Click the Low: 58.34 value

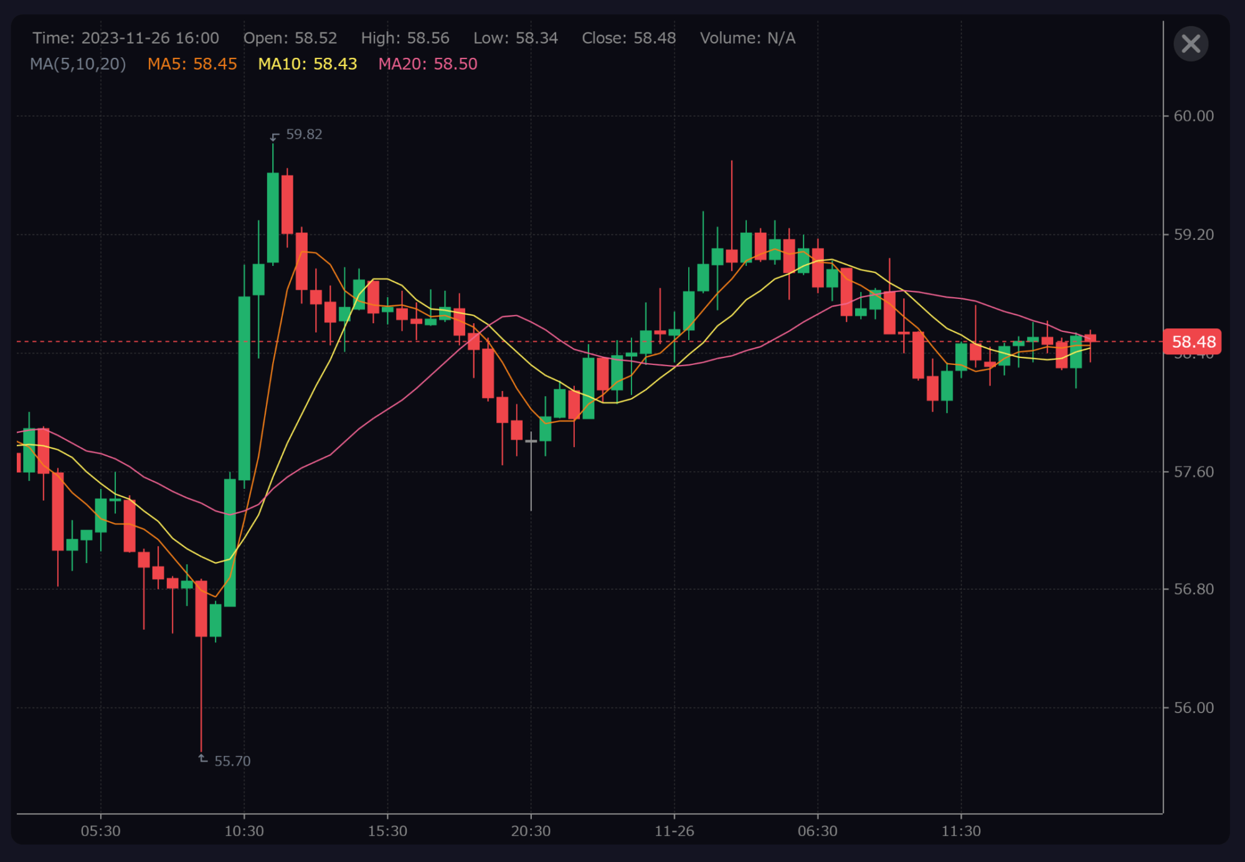(x=516, y=38)
